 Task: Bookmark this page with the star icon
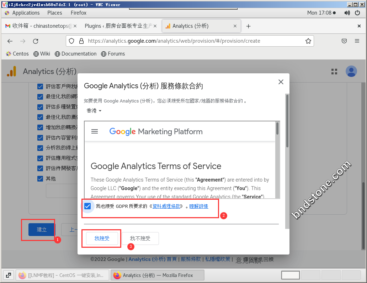[308, 41]
